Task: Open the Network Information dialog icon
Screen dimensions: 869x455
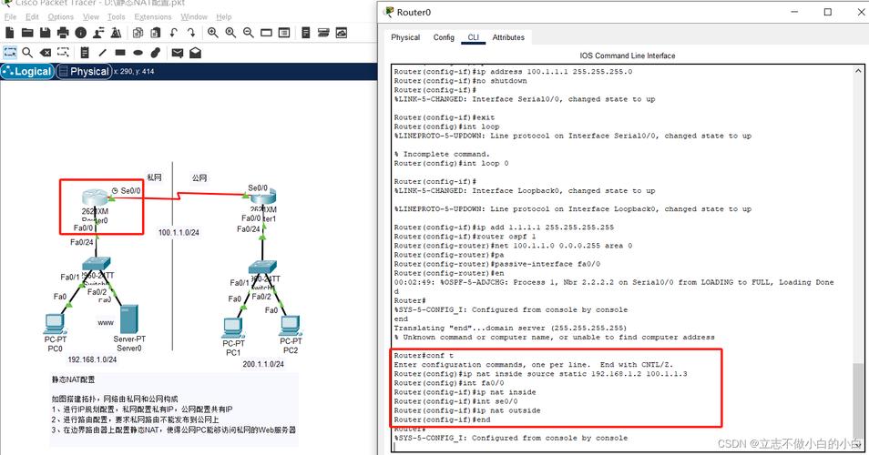Action: coord(81,33)
